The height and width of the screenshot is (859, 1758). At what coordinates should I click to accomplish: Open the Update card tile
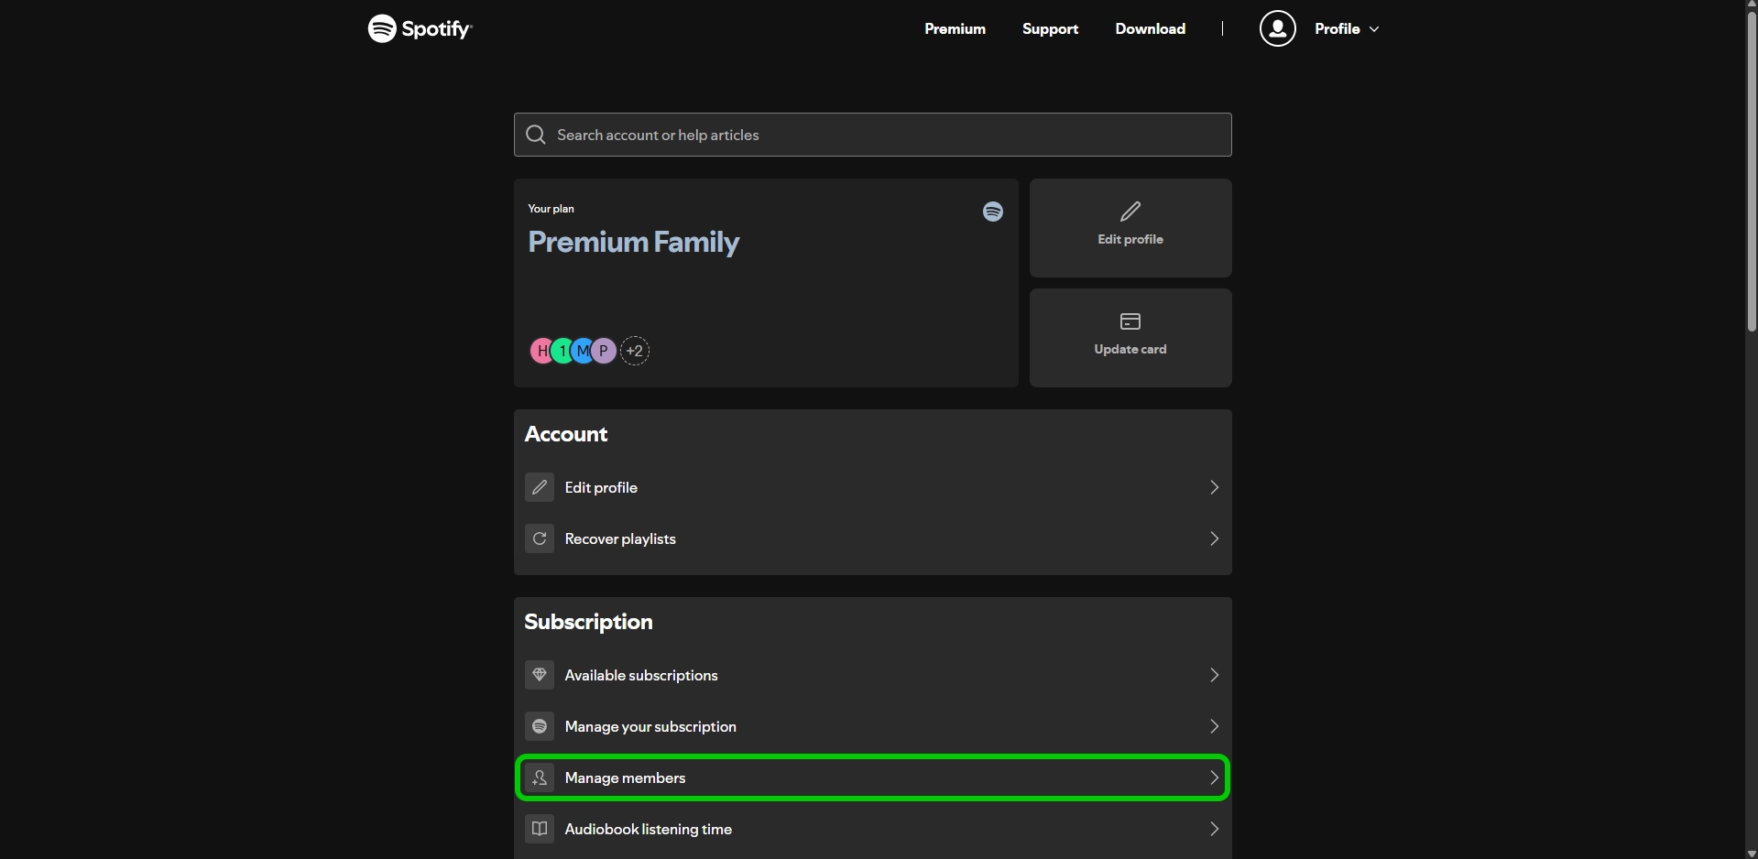tap(1130, 338)
